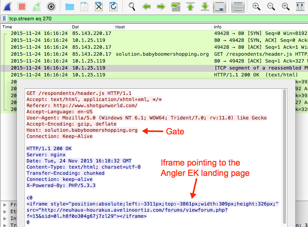Click the Content-Type: text/html response line
Viewport: 308px width, 227px height.
tap(83, 167)
